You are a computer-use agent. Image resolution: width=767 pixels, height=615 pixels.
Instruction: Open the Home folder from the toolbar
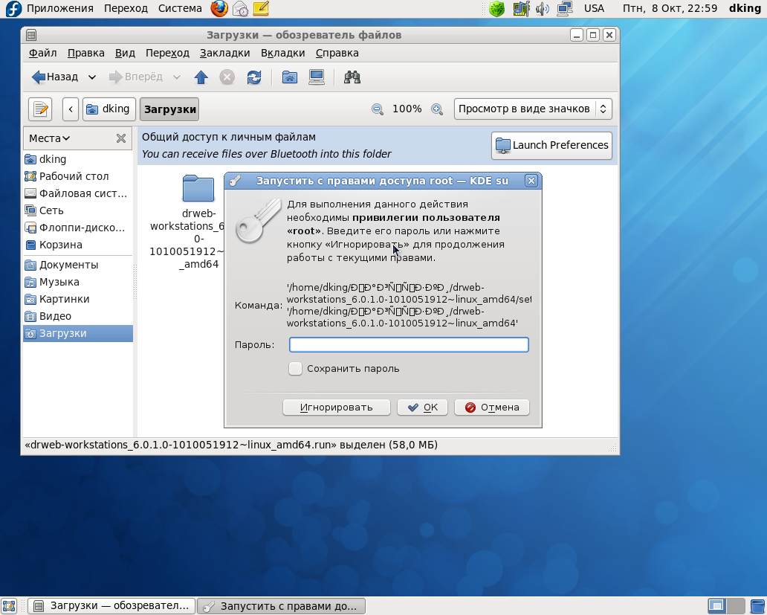pos(290,77)
